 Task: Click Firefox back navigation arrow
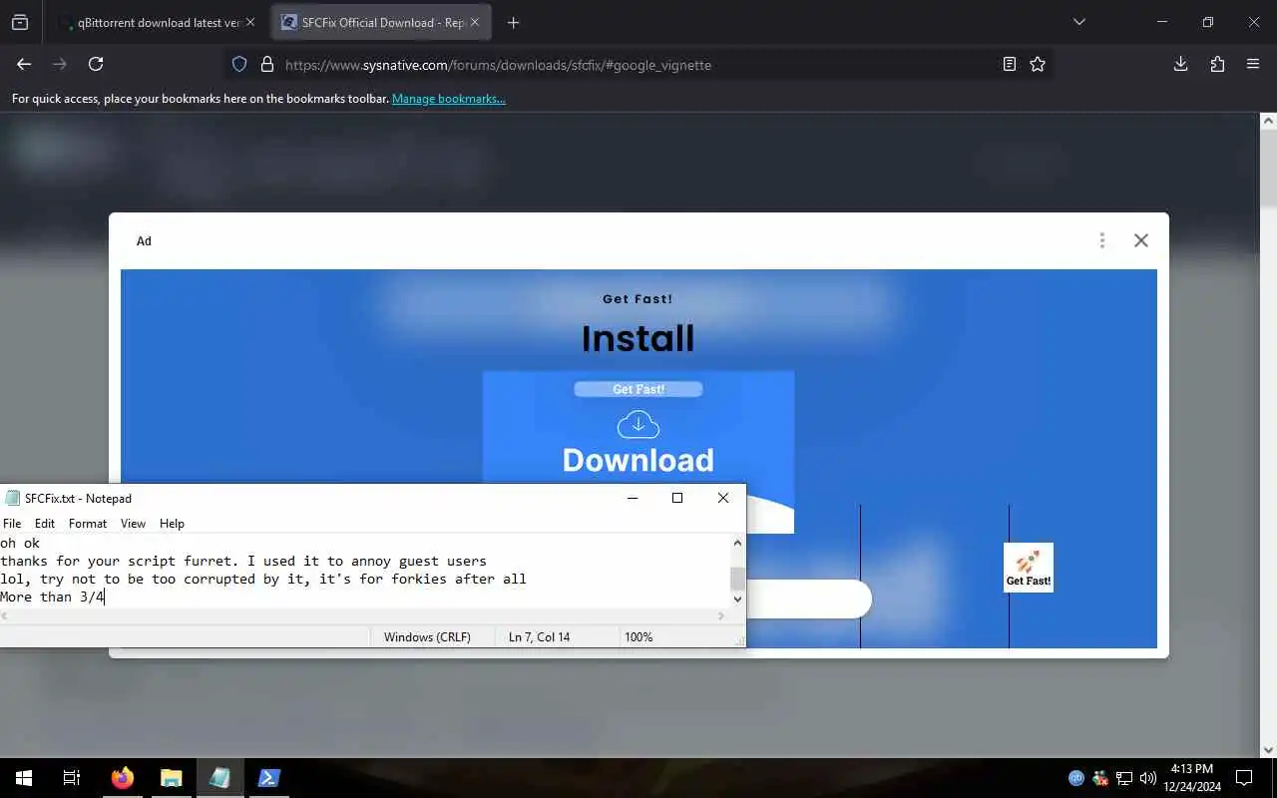point(24,64)
